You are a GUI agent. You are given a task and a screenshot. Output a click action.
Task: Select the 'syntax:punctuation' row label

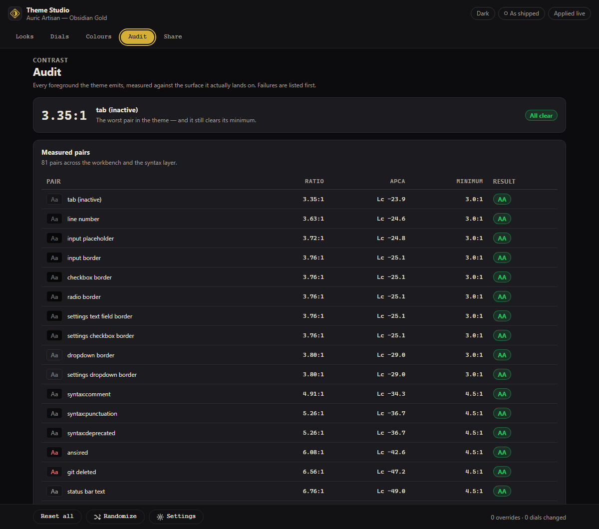[x=92, y=413]
